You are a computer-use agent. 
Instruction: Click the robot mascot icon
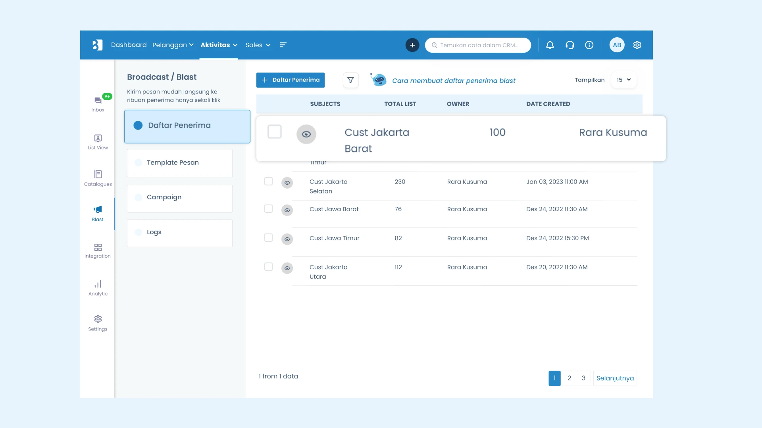tap(379, 80)
